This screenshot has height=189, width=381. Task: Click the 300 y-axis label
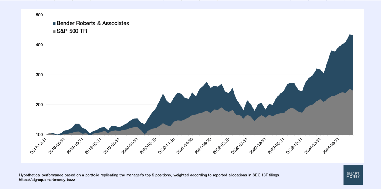(x=39, y=75)
